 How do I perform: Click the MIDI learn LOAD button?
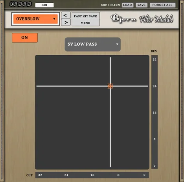127,5
